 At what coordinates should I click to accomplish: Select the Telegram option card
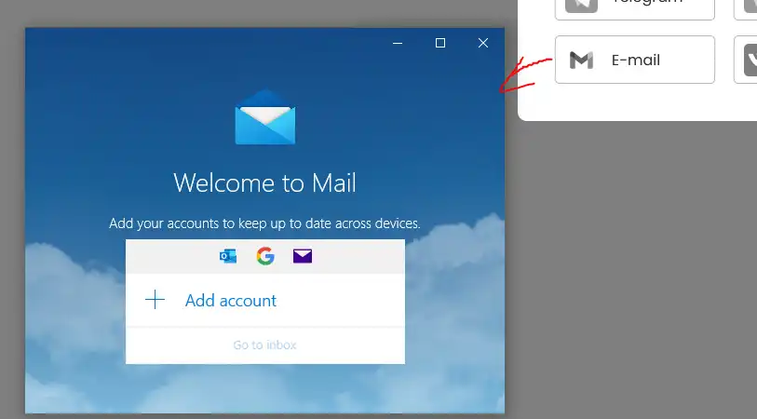pos(635,7)
